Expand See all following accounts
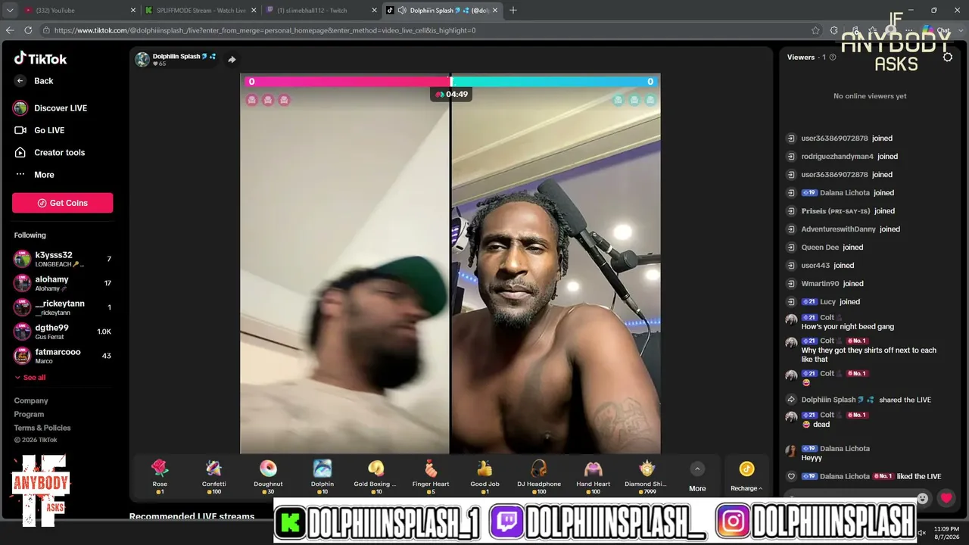969x545 pixels. pyautogui.click(x=30, y=377)
